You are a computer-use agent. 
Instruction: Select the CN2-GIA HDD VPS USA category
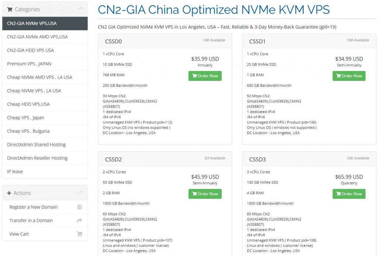tap(30, 50)
